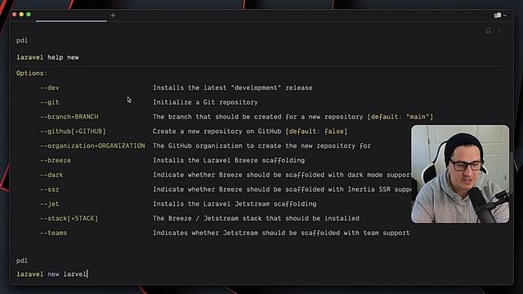523x294 pixels.
Task: Click the 'Options:' heading
Action: [32, 73]
